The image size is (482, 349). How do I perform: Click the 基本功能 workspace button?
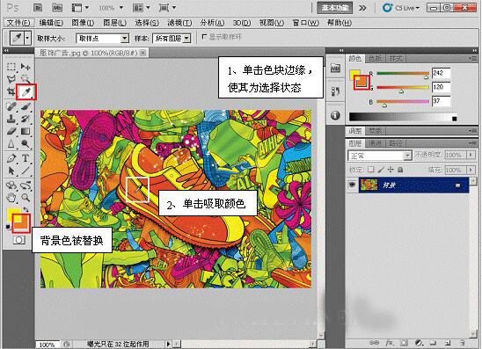(x=335, y=8)
